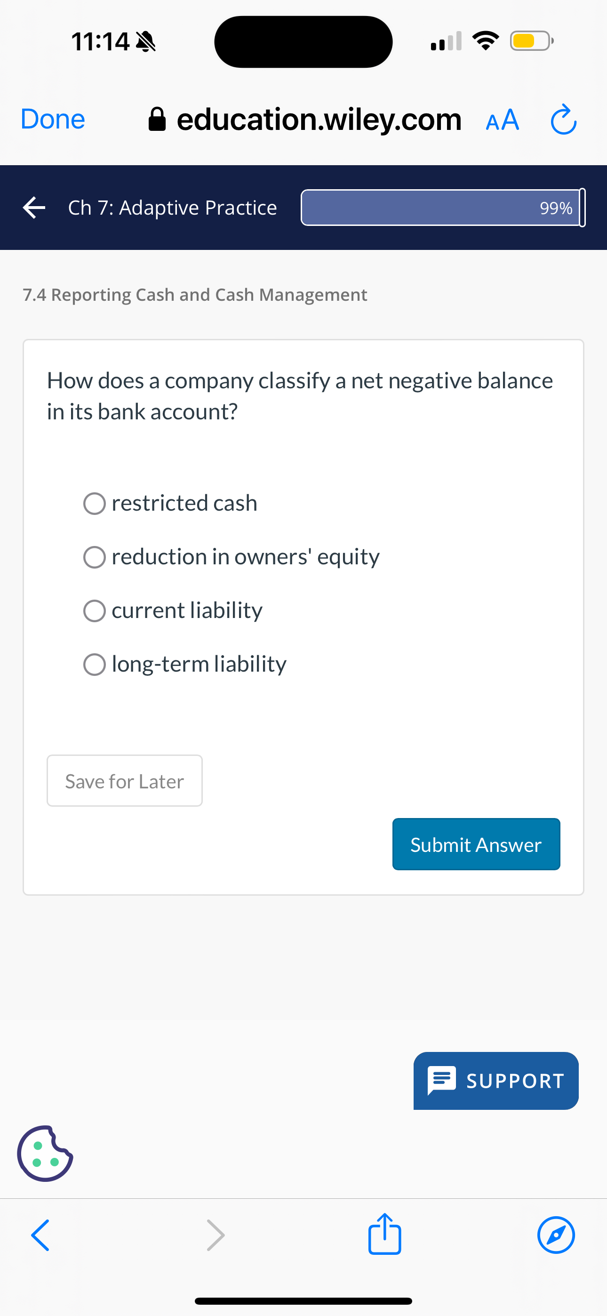Screen dimensions: 607x1316
Task: Reload the education.wiley.com page
Action: click(563, 120)
